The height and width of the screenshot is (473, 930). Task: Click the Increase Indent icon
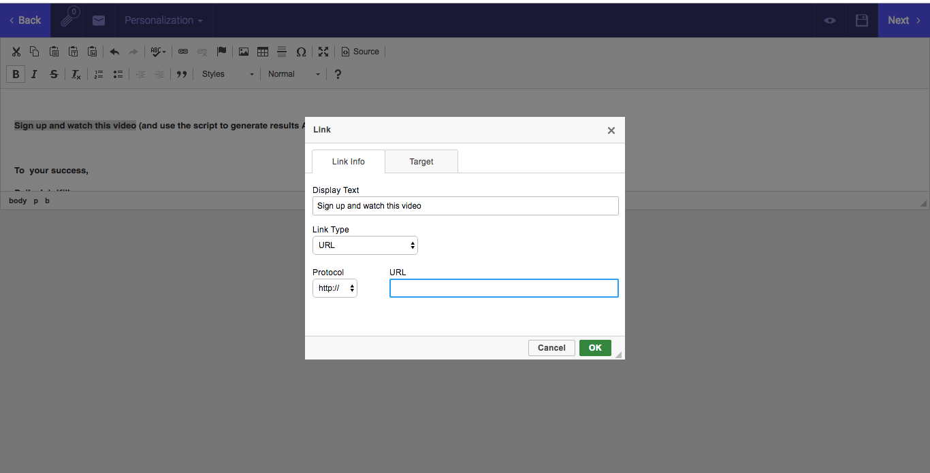click(159, 74)
